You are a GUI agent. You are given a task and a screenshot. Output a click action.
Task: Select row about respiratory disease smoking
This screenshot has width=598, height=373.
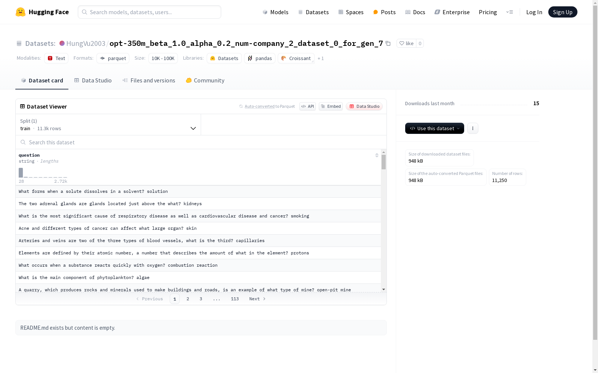click(198, 216)
